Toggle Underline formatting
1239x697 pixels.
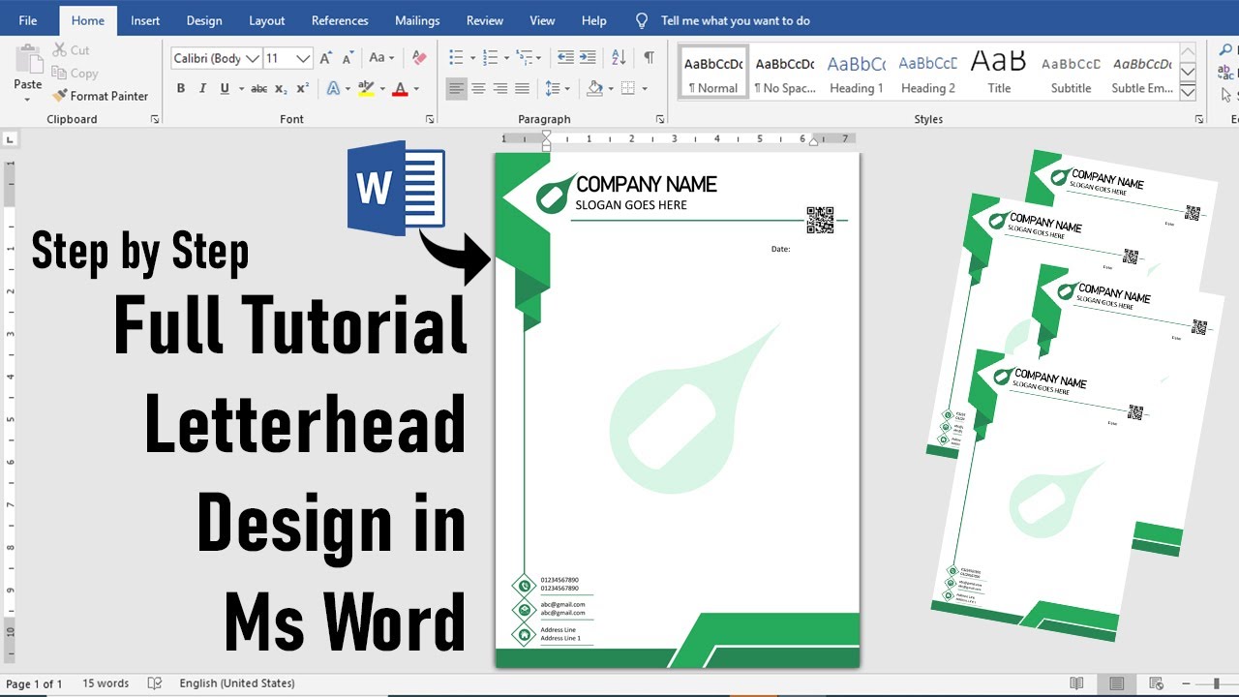point(225,88)
